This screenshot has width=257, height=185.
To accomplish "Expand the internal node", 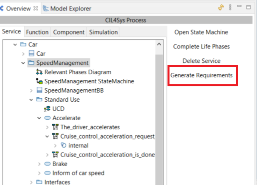I will (x=55, y=146).
